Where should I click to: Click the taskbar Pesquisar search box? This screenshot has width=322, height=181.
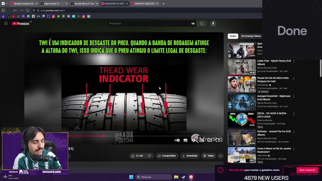click(153, 177)
